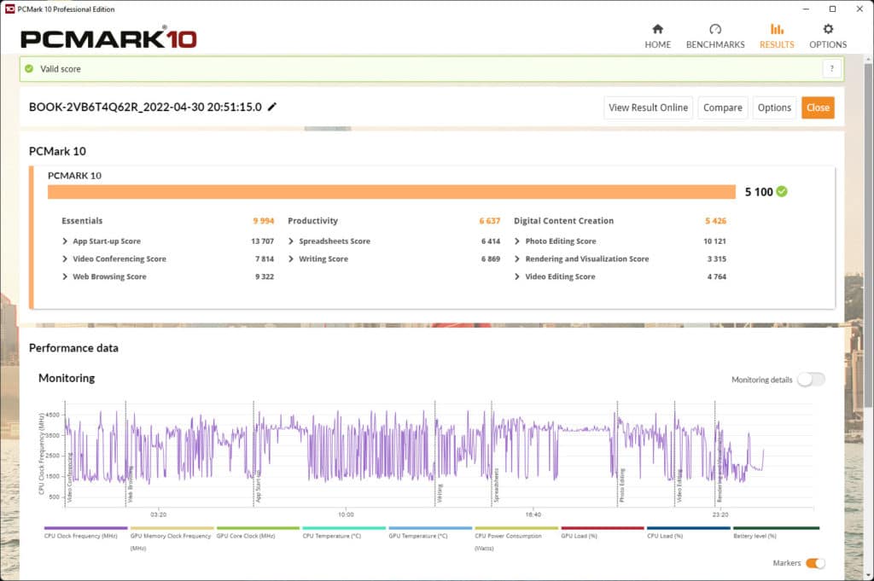
Task: Click the Monitoring heading
Action: (x=67, y=378)
